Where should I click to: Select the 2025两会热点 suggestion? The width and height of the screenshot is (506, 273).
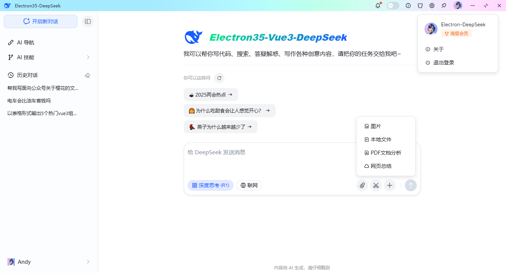point(211,94)
